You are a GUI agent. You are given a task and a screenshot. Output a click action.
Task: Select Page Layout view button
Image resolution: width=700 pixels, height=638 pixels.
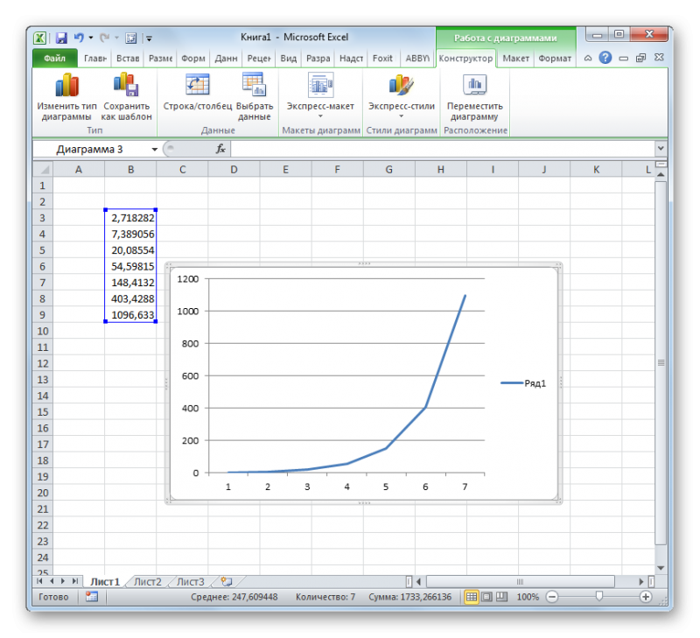pyautogui.click(x=486, y=597)
